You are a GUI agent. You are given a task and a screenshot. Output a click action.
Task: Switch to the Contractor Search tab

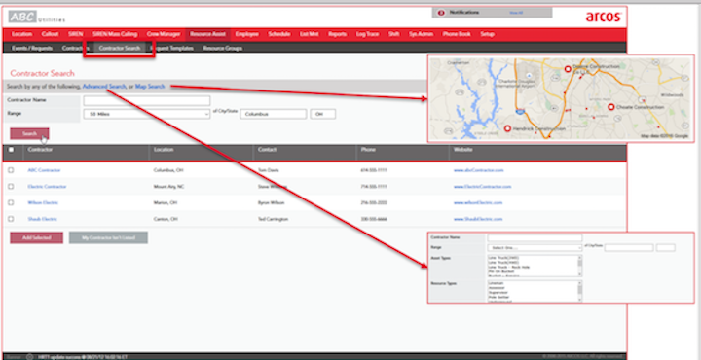(x=120, y=49)
